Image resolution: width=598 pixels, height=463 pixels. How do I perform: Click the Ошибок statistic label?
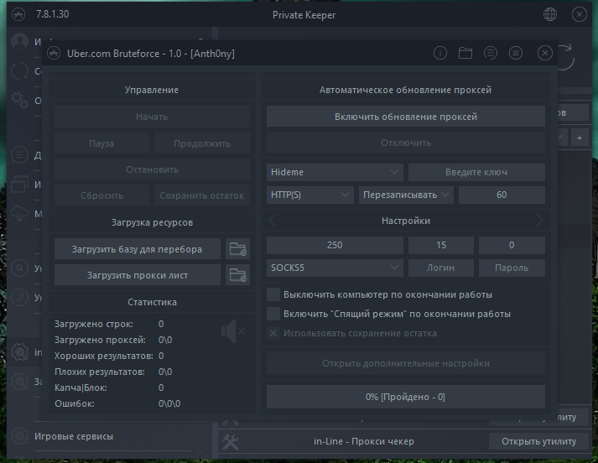75,403
